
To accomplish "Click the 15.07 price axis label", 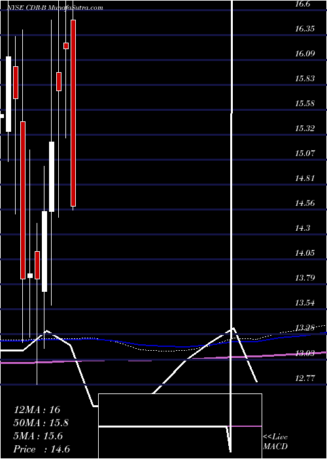I will (305, 153).
